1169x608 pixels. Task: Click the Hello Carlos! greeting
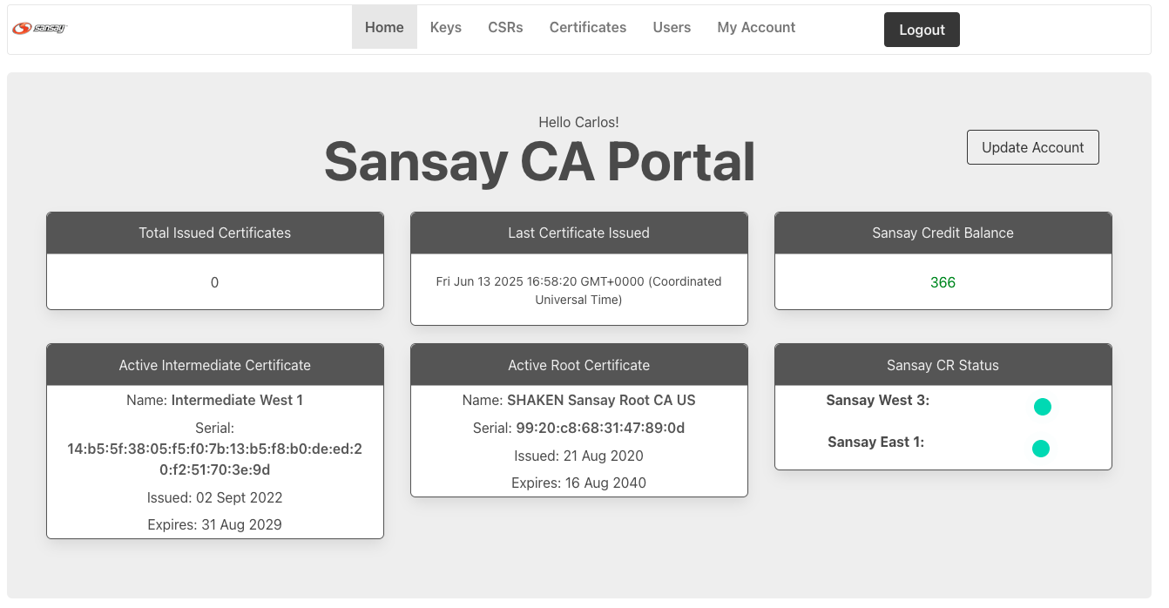(578, 122)
